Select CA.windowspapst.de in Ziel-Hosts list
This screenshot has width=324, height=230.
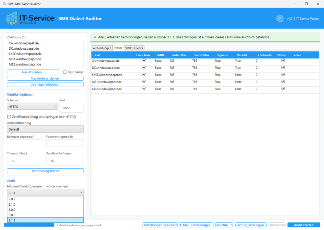click(45, 43)
